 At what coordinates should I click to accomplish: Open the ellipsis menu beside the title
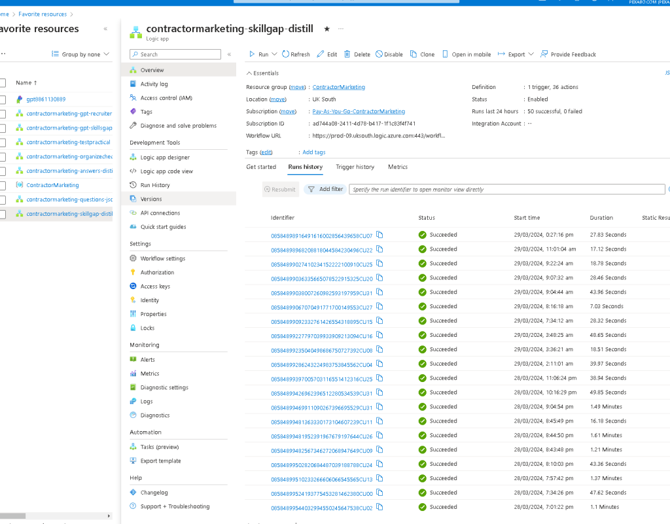pos(340,29)
